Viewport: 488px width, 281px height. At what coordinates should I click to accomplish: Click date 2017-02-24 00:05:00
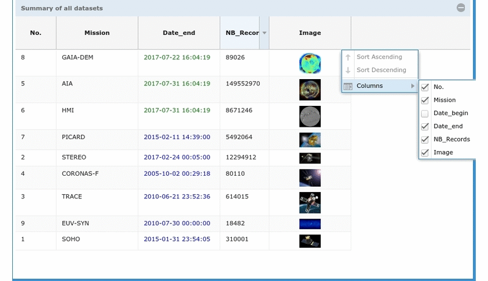point(177,157)
